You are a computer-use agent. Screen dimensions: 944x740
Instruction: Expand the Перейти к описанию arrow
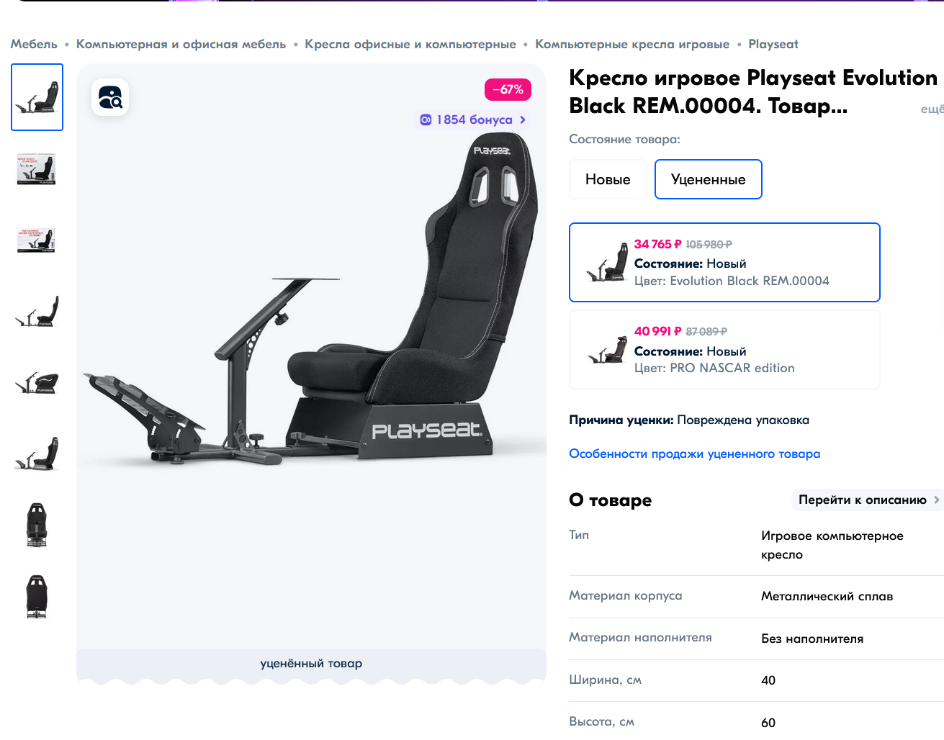pyautogui.click(x=936, y=500)
